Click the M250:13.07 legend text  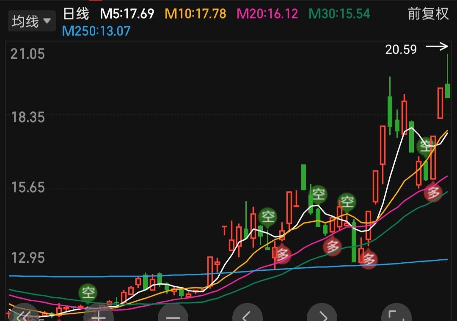coord(95,31)
